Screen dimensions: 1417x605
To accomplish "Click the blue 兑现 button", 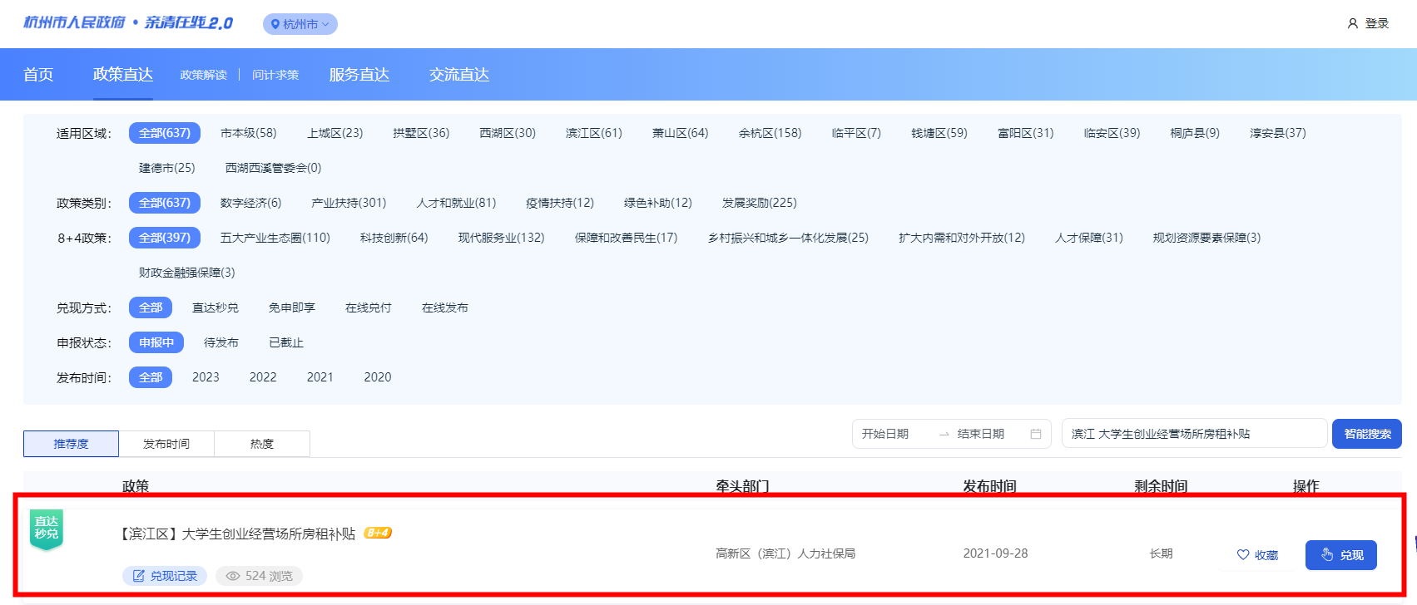I will pos(1340,555).
